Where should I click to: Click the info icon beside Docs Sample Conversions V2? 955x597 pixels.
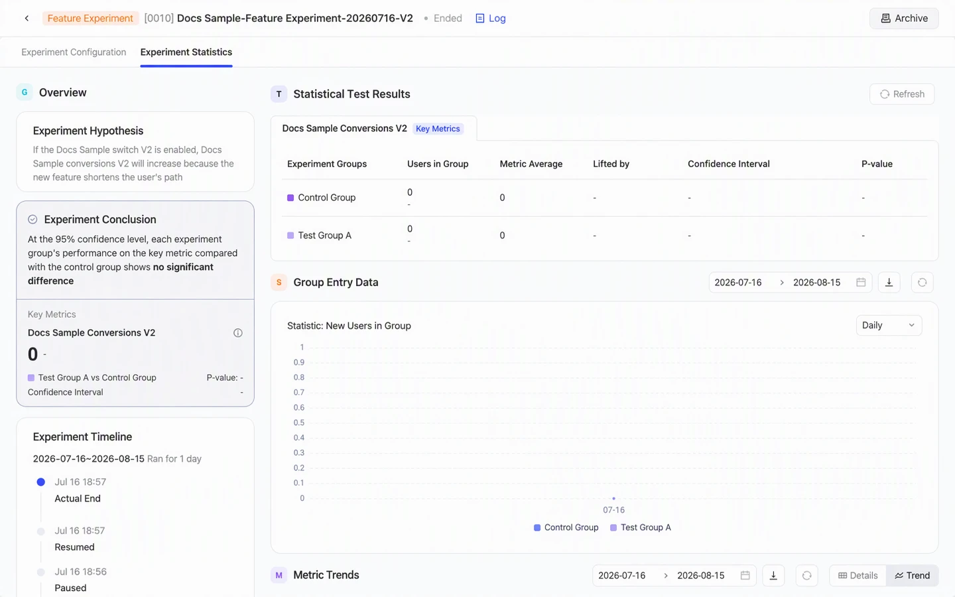pos(238,333)
